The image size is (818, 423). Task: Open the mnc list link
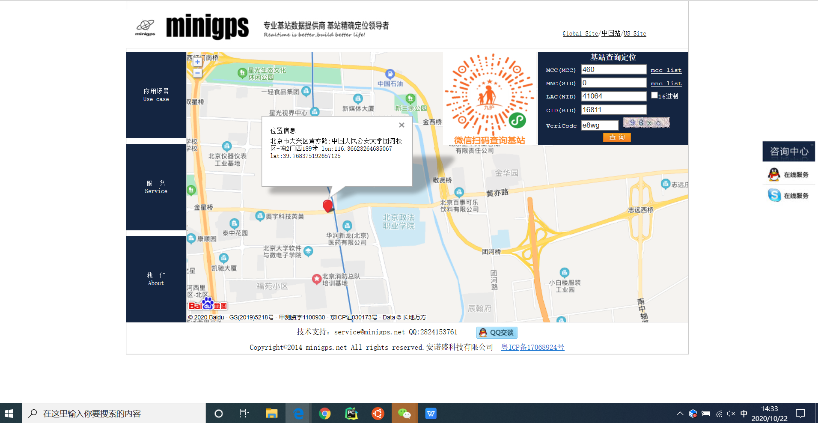tap(666, 83)
